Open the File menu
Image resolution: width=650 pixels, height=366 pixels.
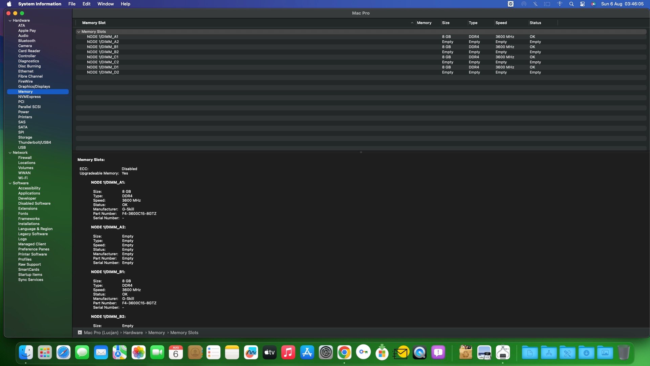point(72,4)
